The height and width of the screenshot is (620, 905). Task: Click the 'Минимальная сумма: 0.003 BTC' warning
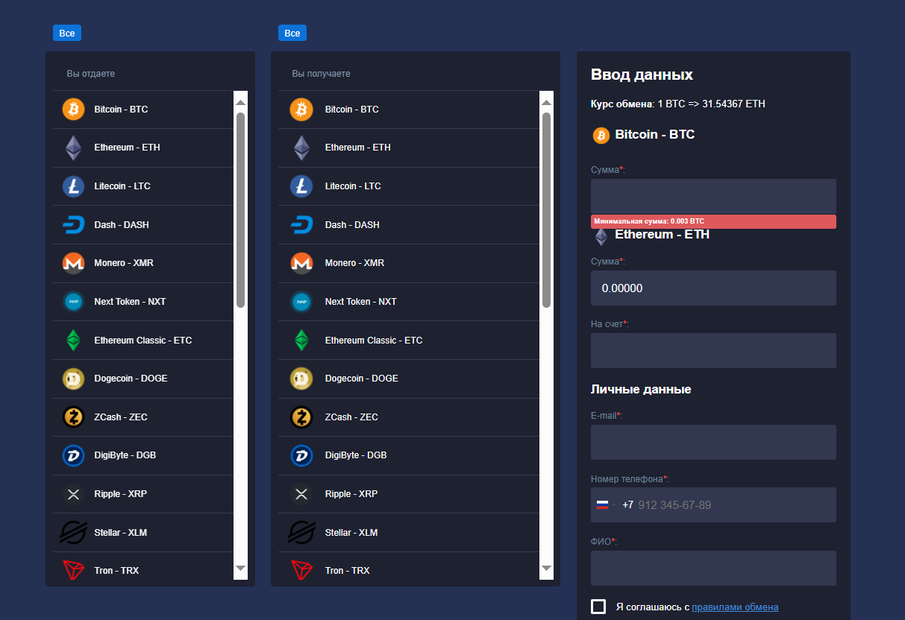click(x=713, y=221)
